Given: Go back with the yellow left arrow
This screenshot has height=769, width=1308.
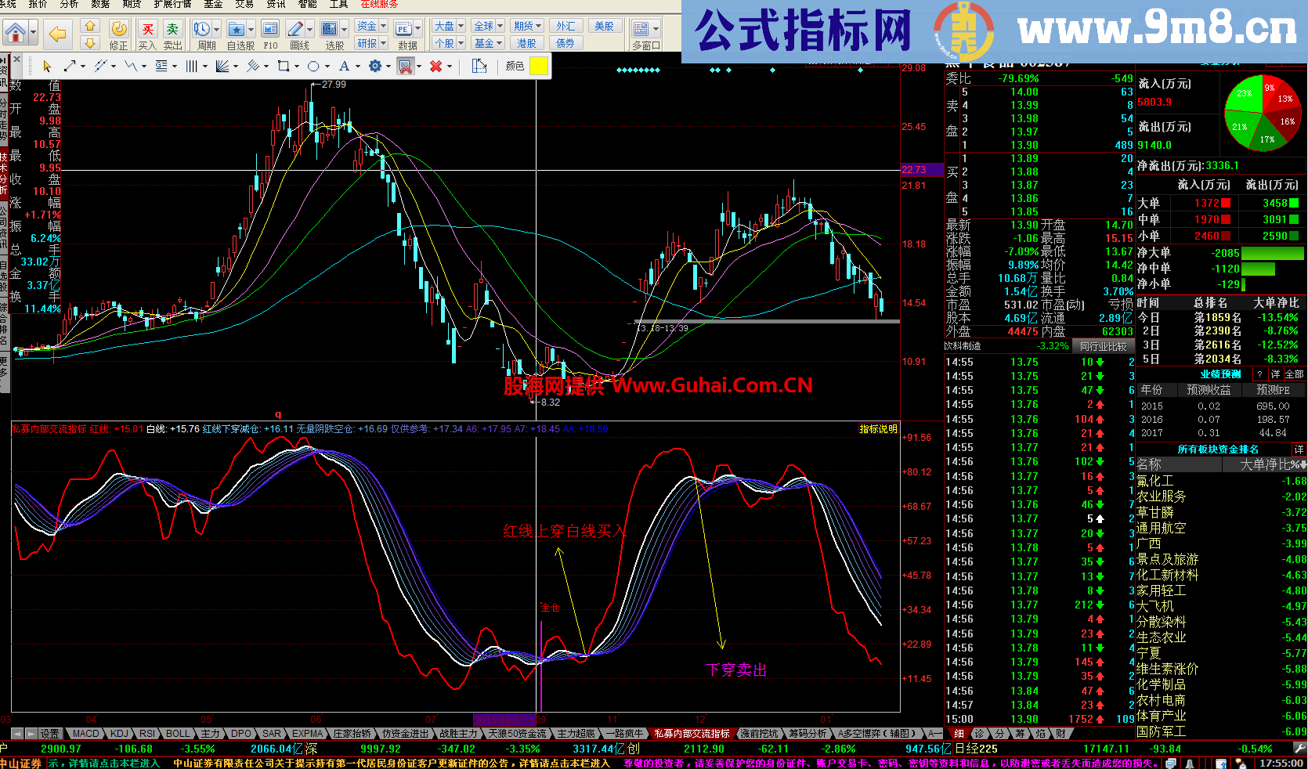Looking at the screenshot, I should 57,33.
